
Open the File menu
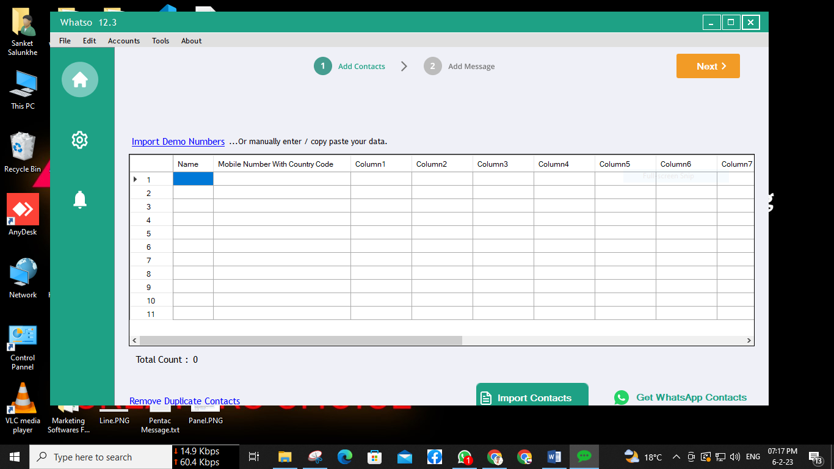coord(65,41)
